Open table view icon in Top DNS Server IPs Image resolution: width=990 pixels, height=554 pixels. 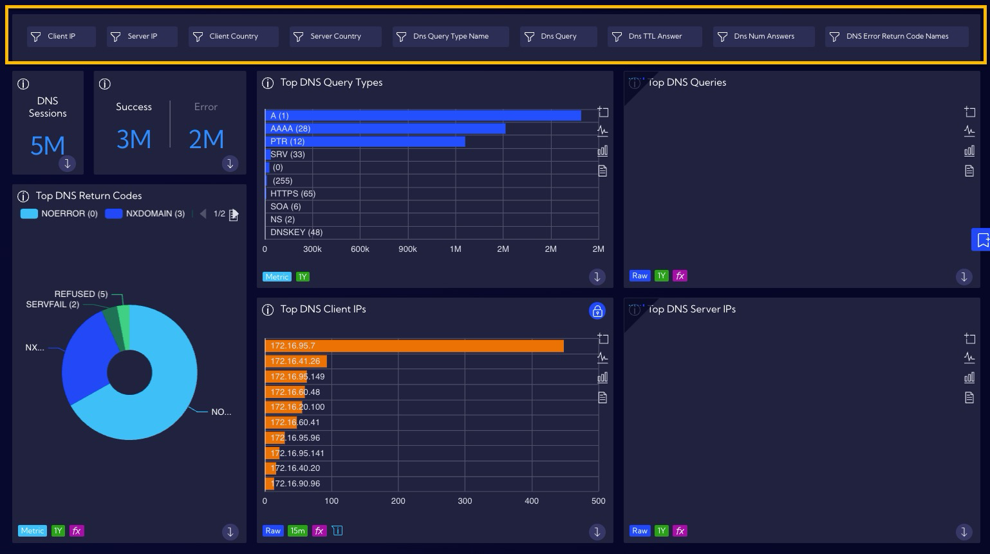(969, 397)
